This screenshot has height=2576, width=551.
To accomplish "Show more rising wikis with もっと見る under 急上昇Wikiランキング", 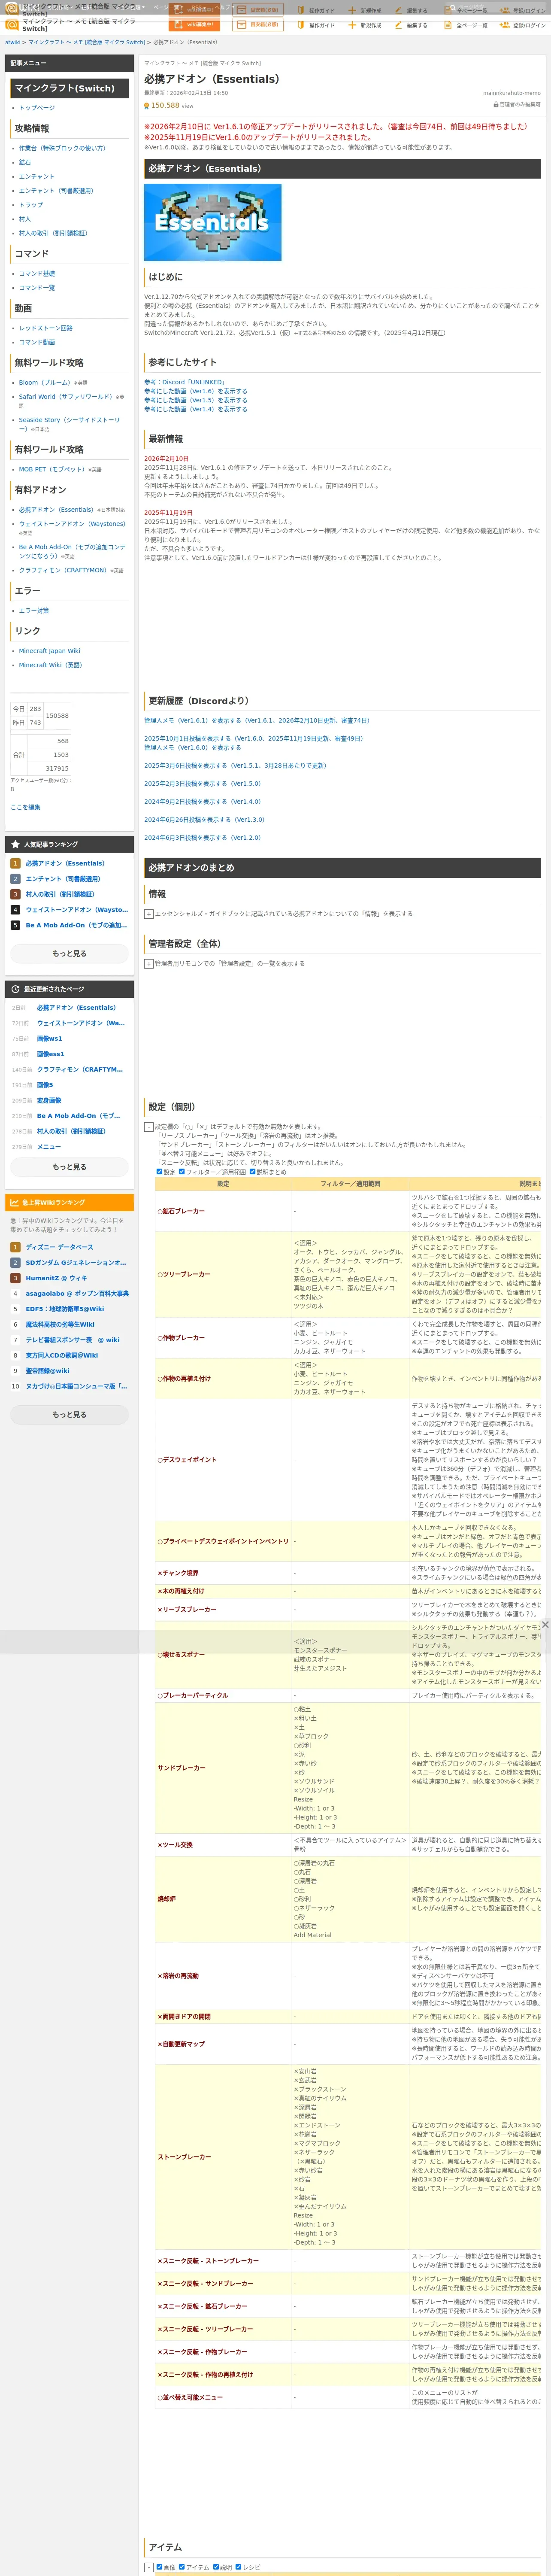I will coord(69,1415).
